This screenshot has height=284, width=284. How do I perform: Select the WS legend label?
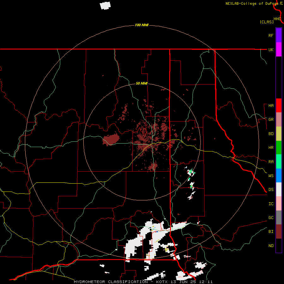pos(271,175)
